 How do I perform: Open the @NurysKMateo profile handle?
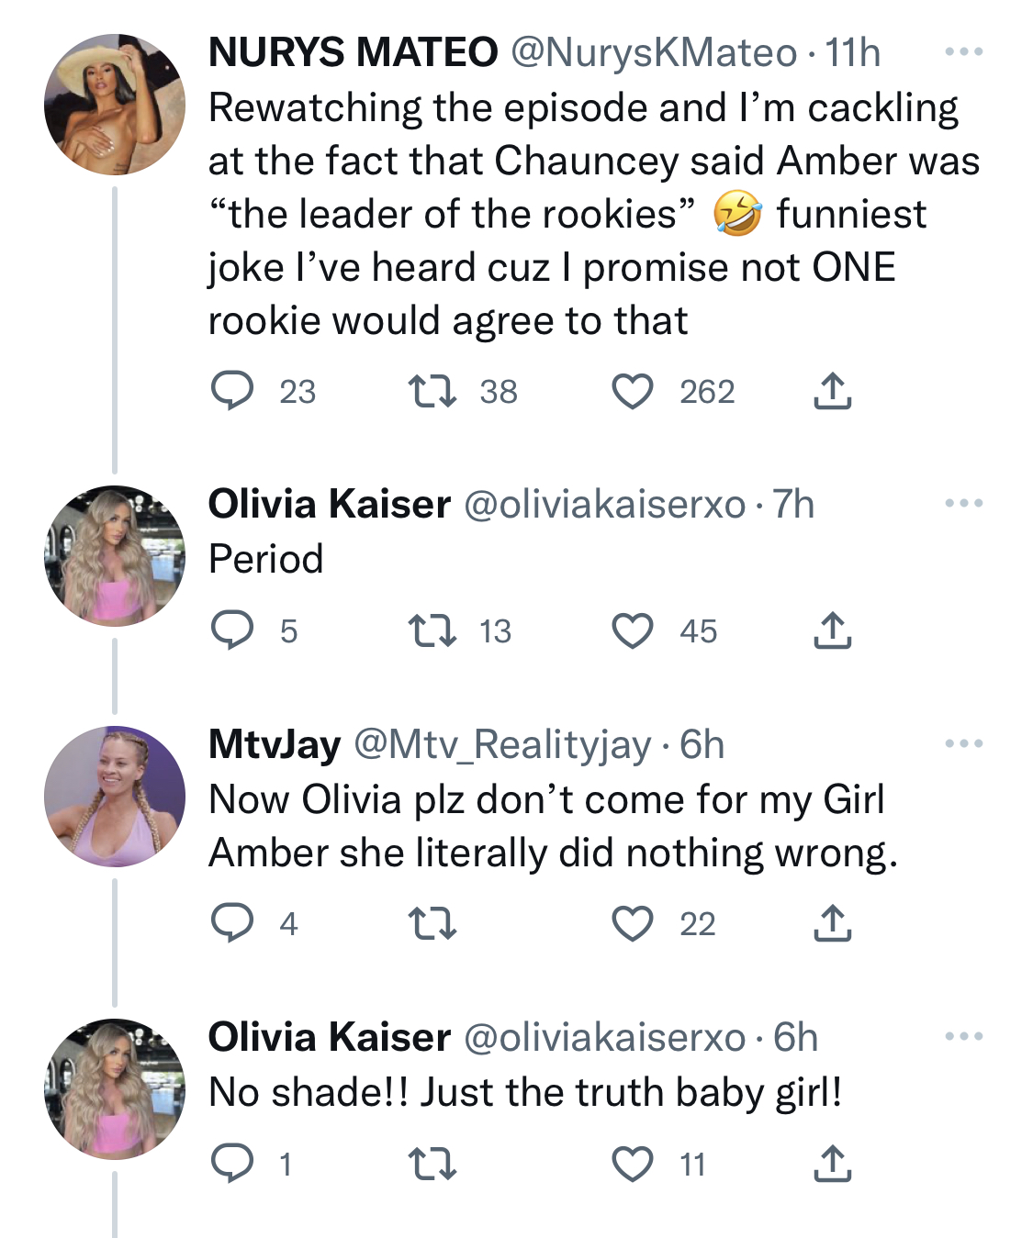654,53
